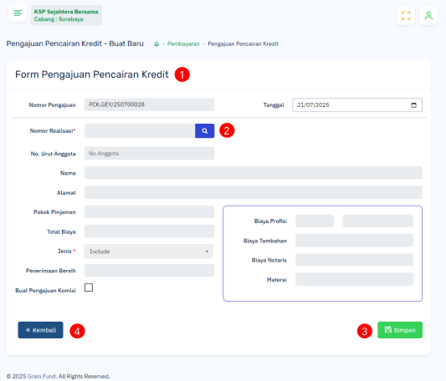Image resolution: width=446 pixels, height=381 pixels.
Task: Click the No Anggota input field
Action: (149, 154)
